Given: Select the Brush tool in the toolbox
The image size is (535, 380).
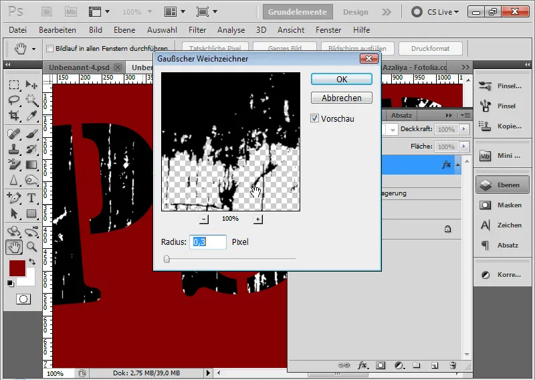Looking at the screenshot, I should point(31,134).
